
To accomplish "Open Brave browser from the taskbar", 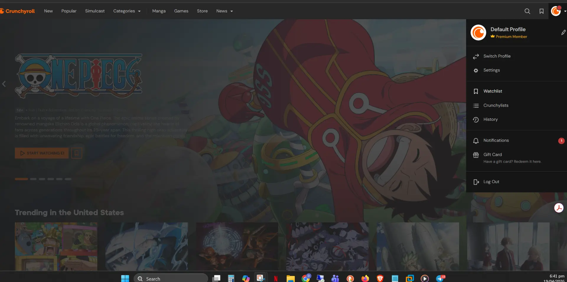I will 380,278.
